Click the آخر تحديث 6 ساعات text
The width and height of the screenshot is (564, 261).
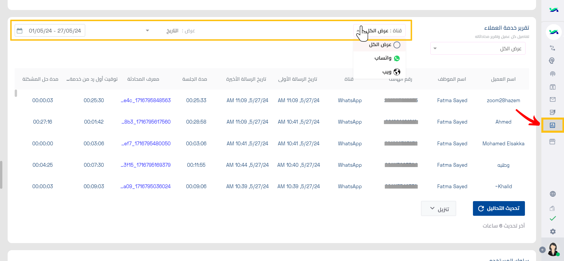click(x=503, y=225)
